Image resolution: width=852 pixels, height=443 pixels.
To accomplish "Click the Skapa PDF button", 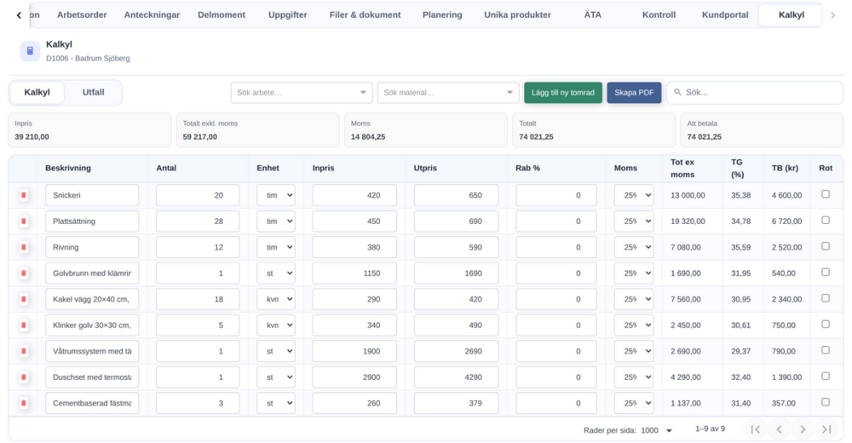I will click(634, 92).
